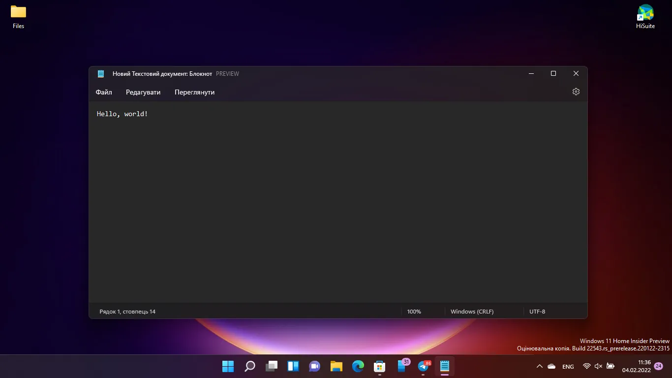
Task: Open the Microsoft Store from the taskbar
Action: point(379,366)
